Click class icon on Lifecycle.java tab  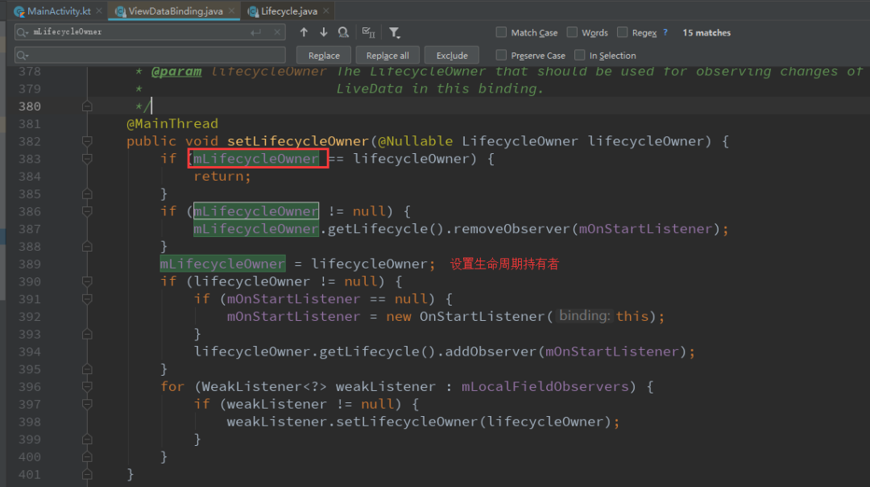pos(253,11)
